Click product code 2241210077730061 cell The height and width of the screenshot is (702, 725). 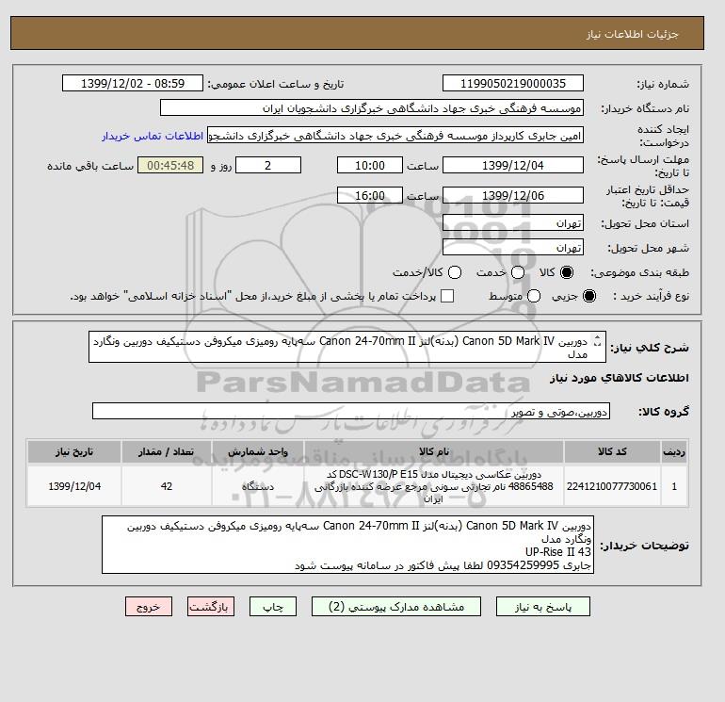(x=612, y=486)
